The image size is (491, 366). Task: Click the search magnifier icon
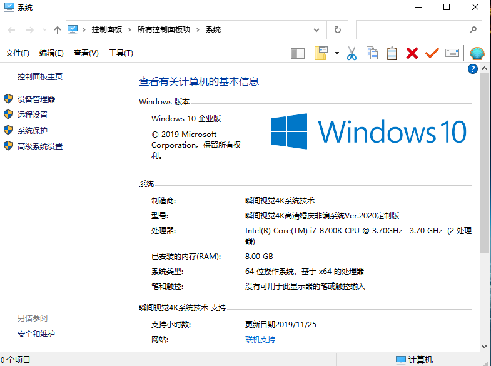[x=473, y=30]
